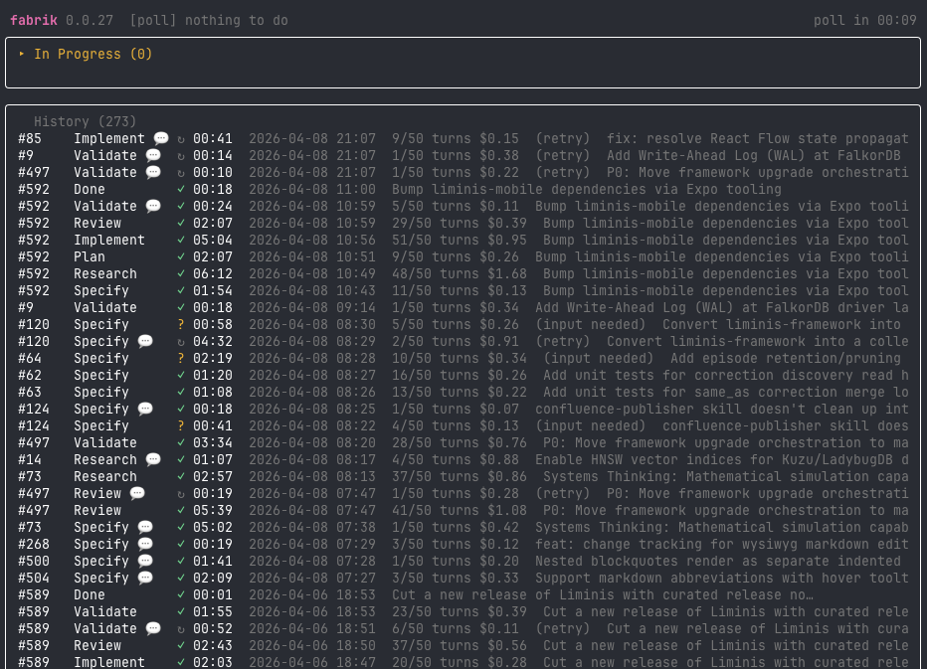This screenshot has width=927, height=669.
Task: Open the comment bubble on #73 Specify row
Action: tap(145, 528)
